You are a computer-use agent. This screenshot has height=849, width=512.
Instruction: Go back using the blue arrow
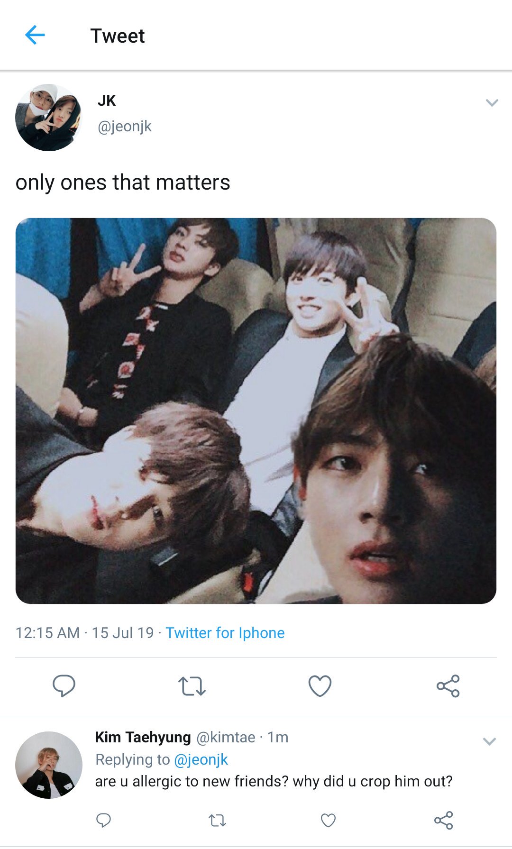(x=35, y=35)
